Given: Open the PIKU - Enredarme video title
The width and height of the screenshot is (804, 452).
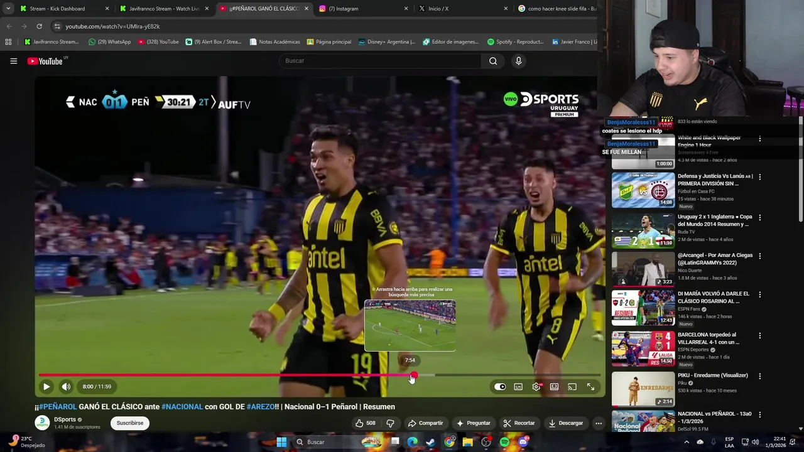Looking at the screenshot, I should click(713, 375).
